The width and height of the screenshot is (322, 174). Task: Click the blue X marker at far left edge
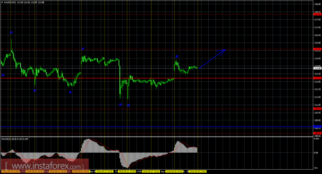coord(3,75)
